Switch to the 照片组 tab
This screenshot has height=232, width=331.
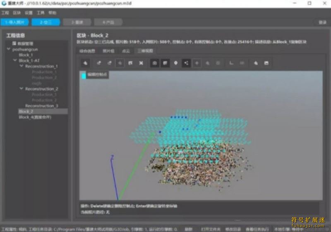pos(108,51)
